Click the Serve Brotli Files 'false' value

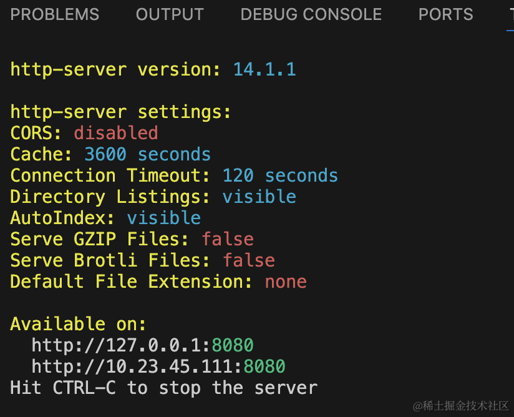point(249,260)
